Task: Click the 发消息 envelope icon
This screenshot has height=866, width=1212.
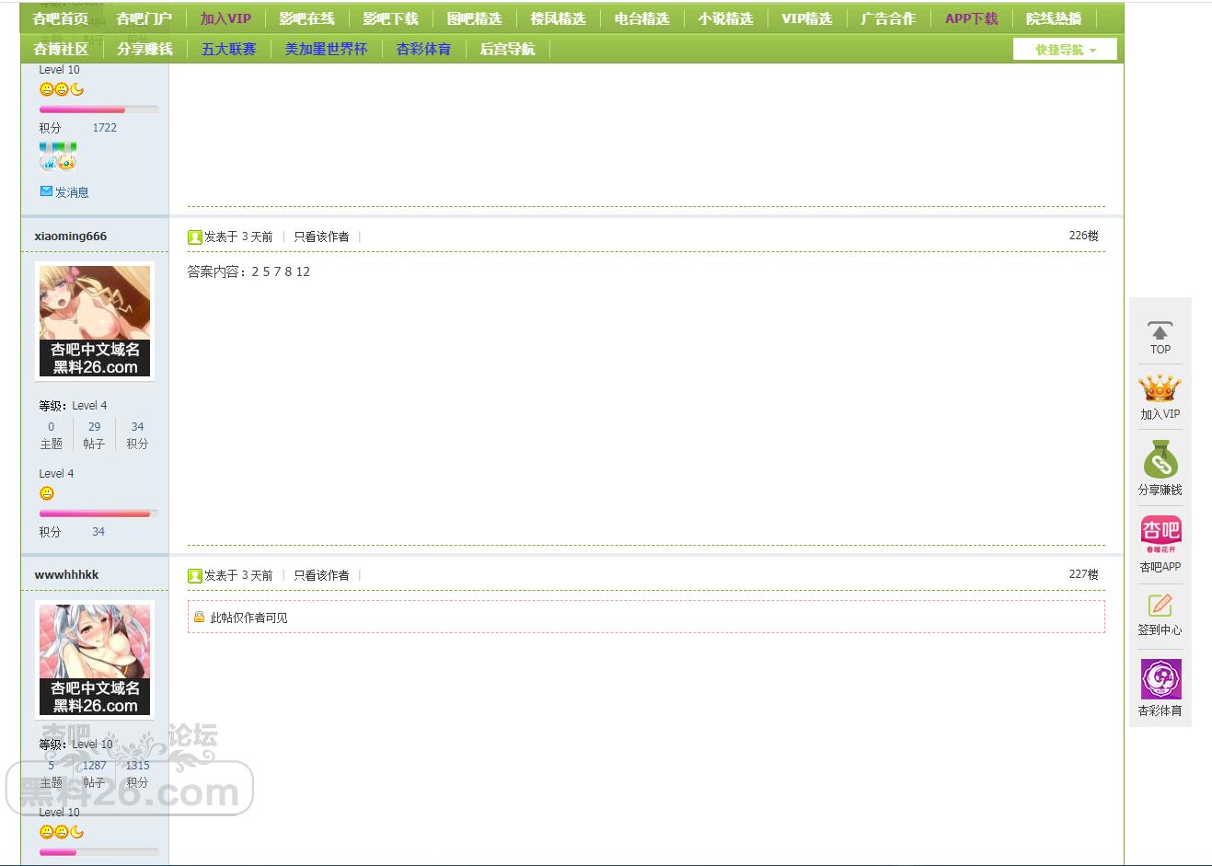Action: point(46,191)
